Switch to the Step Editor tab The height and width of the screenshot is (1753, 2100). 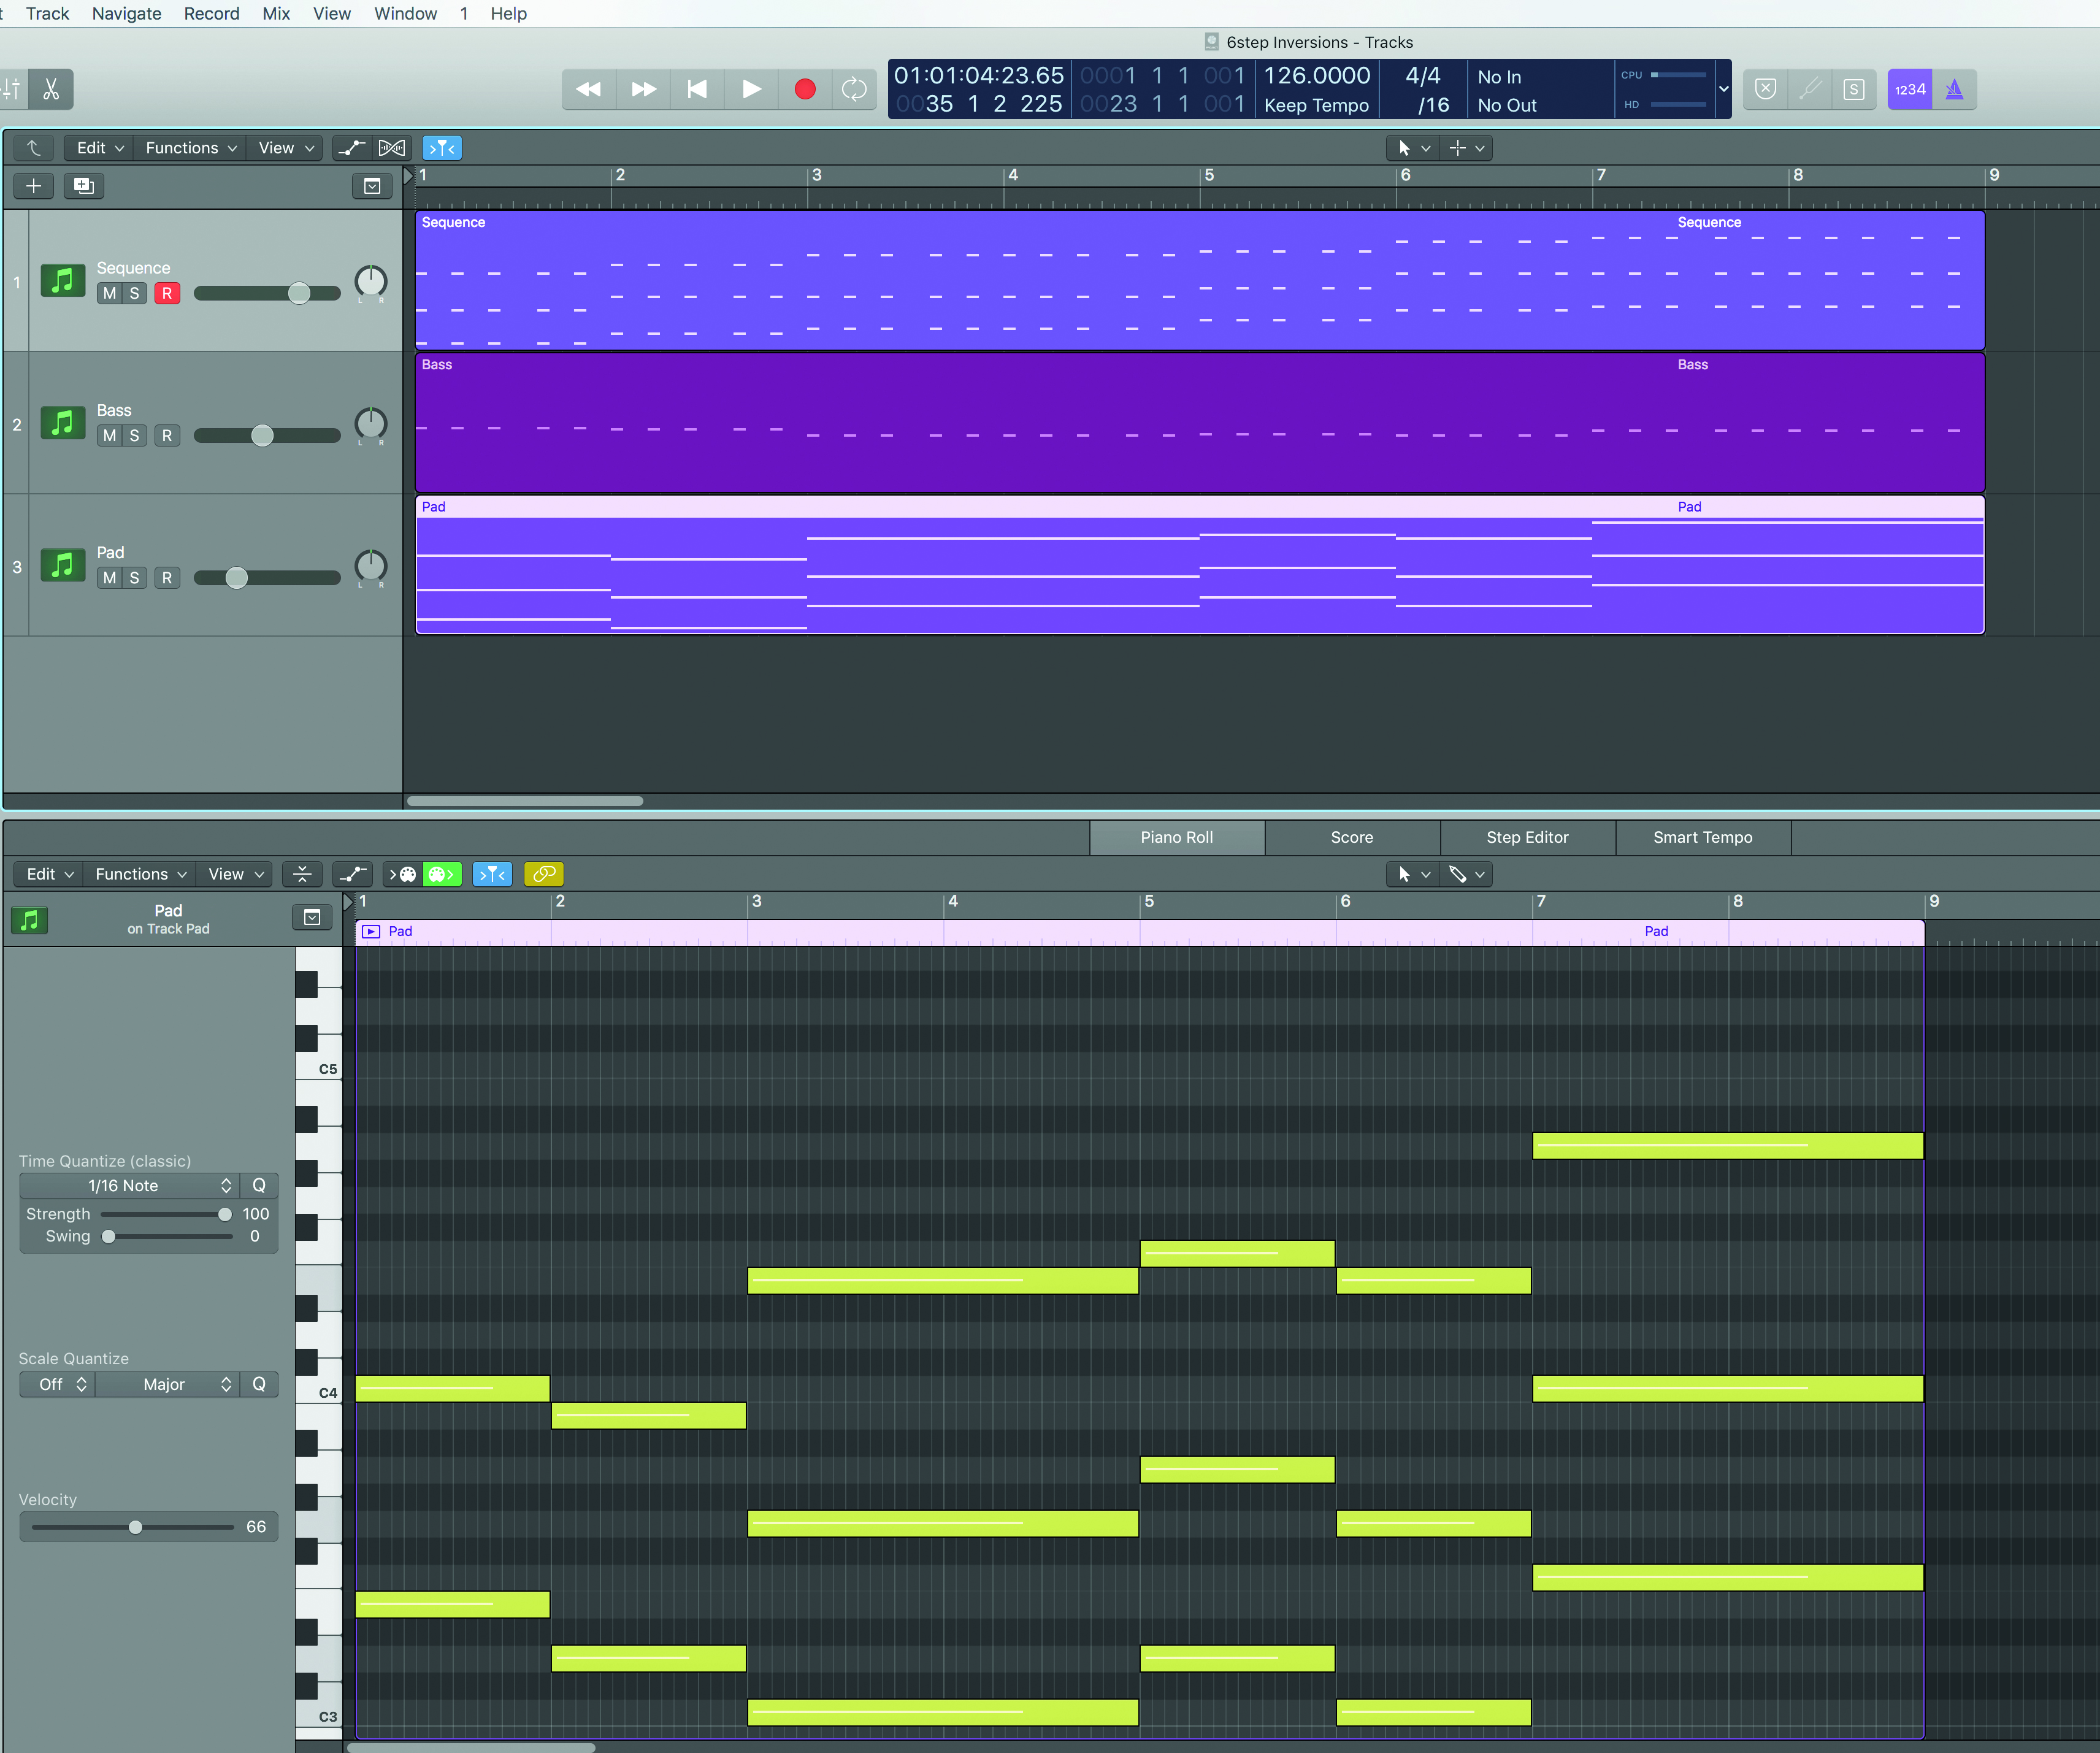click(1527, 838)
